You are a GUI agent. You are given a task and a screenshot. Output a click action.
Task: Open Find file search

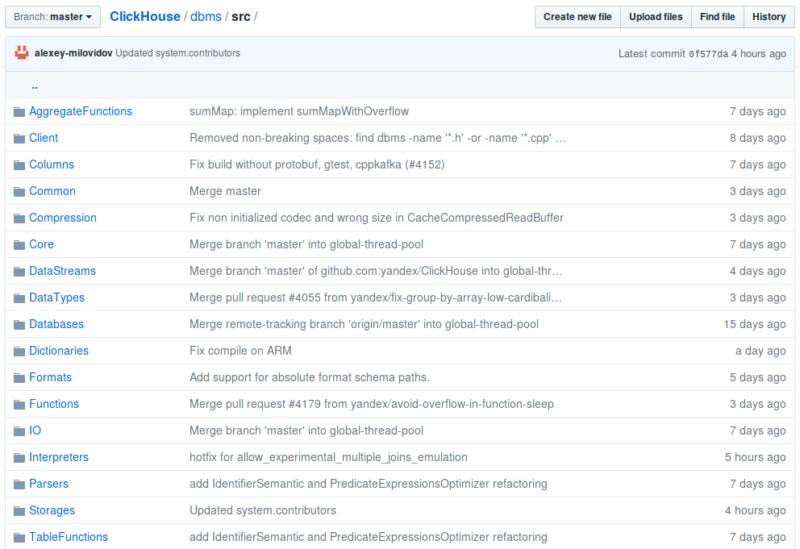click(x=717, y=17)
